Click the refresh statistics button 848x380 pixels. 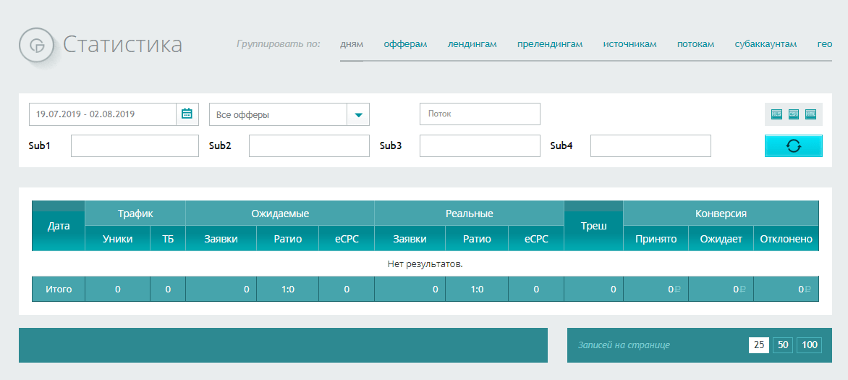(x=793, y=145)
